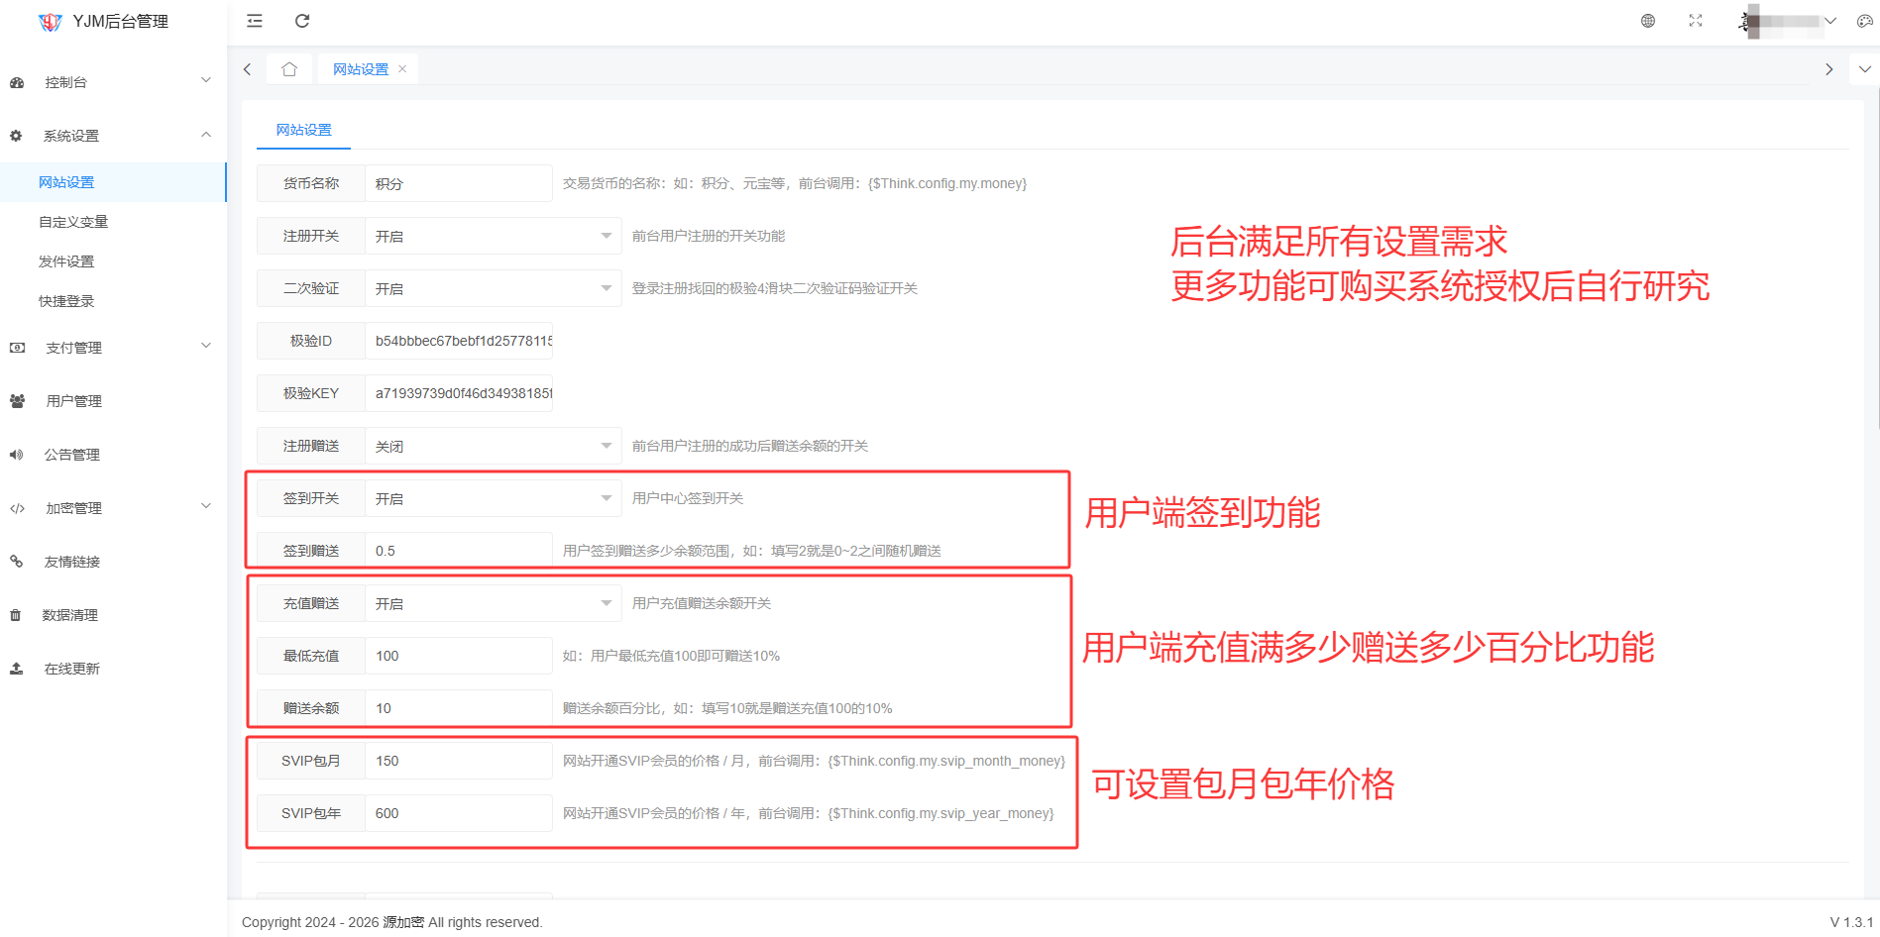Toggle fullscreen mode icon
Viewport: 1880px width, 937px height.
(x=1695, y=21)
